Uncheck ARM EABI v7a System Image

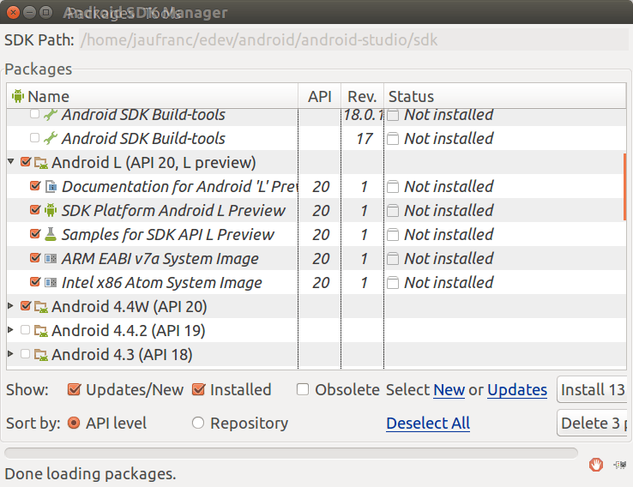point(35,257)
